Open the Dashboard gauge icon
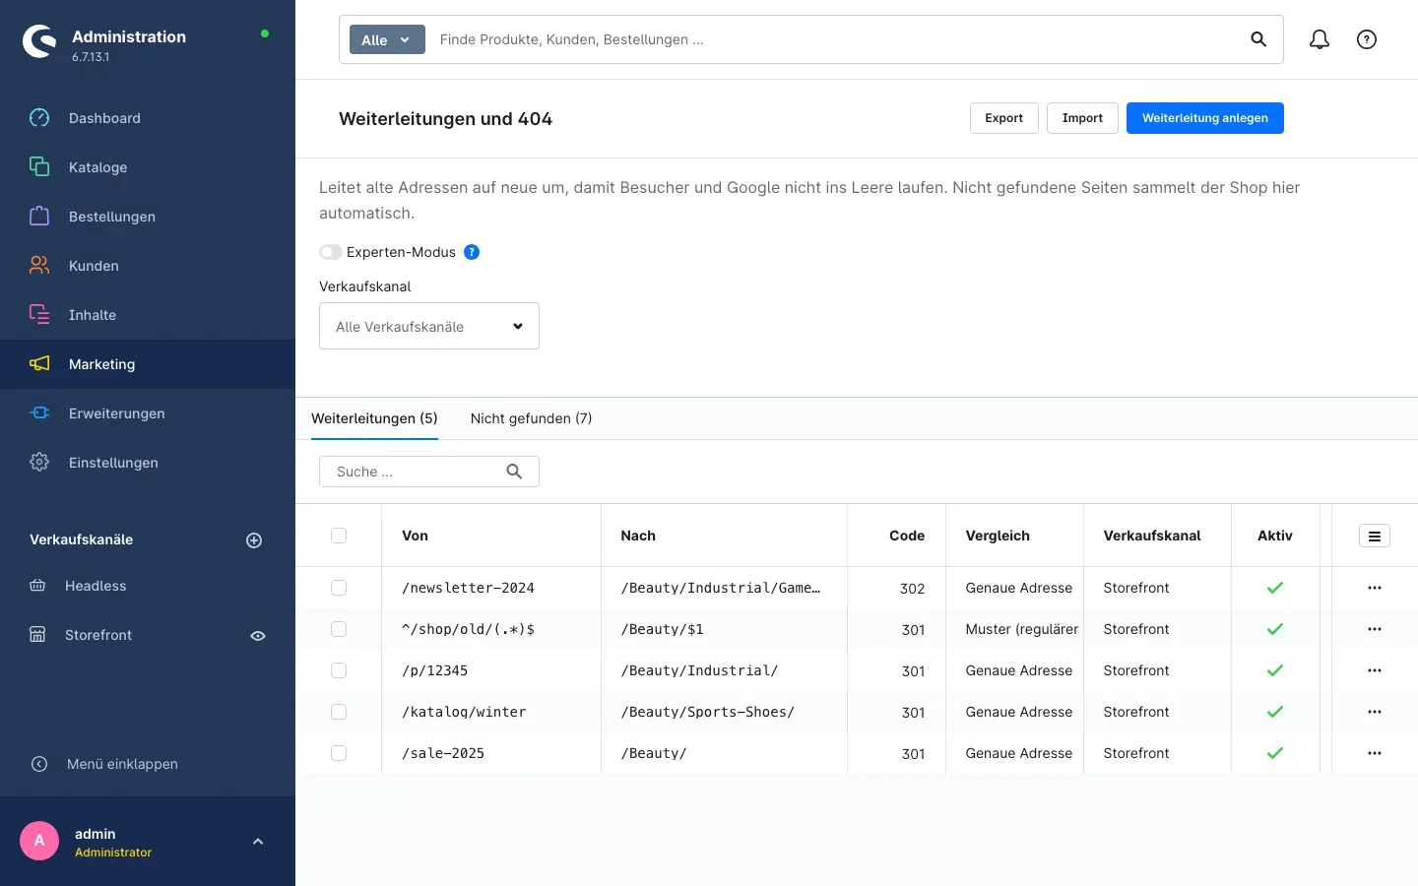This screenshot has height=886, width=1418. (39, 118)
